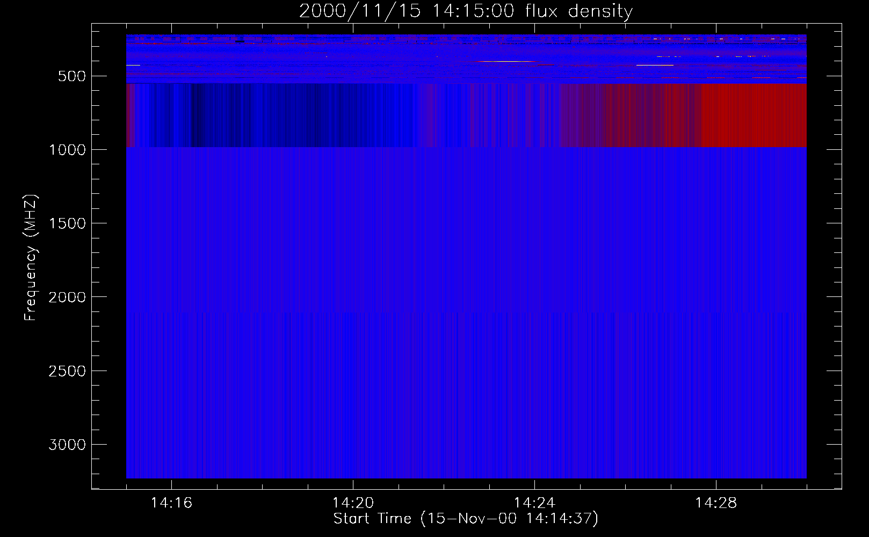Click the 1500 frequency tick label
Image resolution: width=869 pixels, height=537 pixels.
(x=67, y=223)
